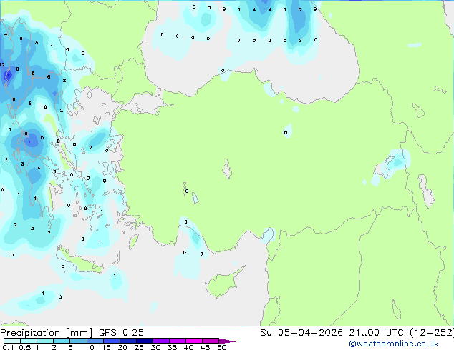The width and height of the screenshot is (454, 350).
Task: Select the legend swatch between 20 and 25
Action: 128,341
